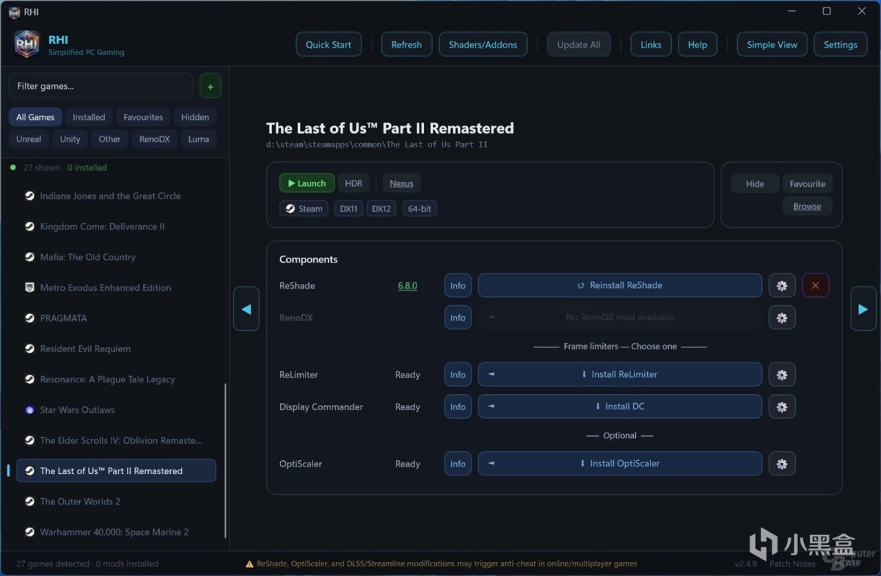Open Help
The width and height of the screenshot is (881, 576).
pyautogui.click(x=697, y=44)
